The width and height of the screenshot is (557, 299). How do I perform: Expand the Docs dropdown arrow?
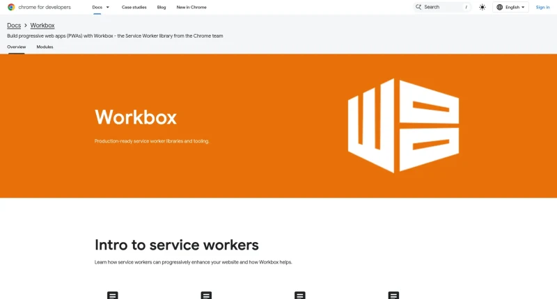108,7
